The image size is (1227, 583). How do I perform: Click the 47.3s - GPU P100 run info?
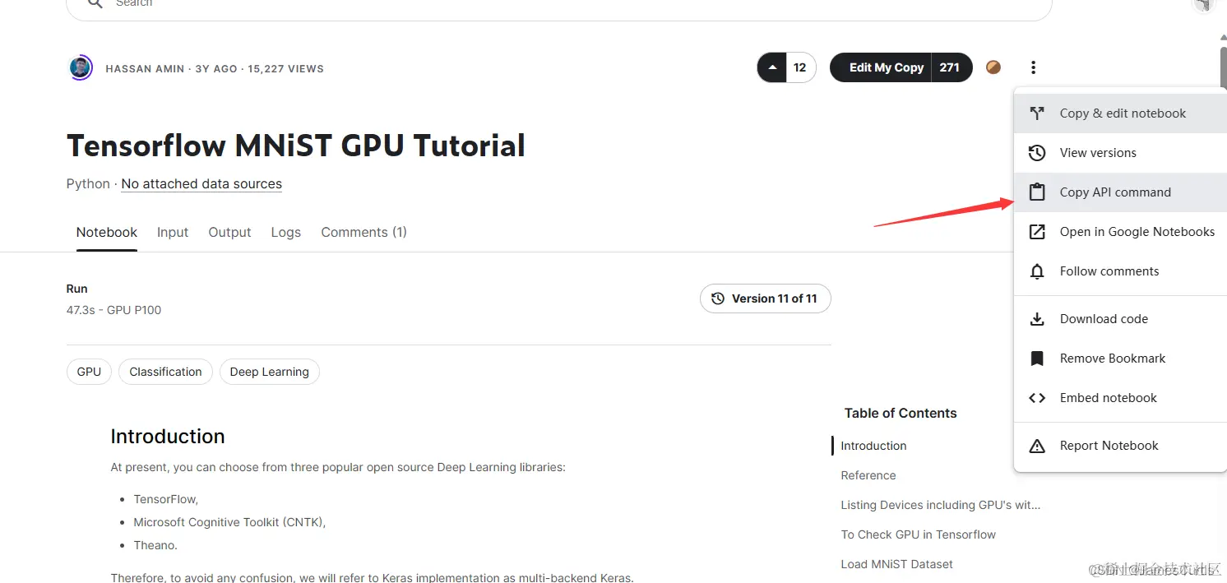click(x=113, y=310)
